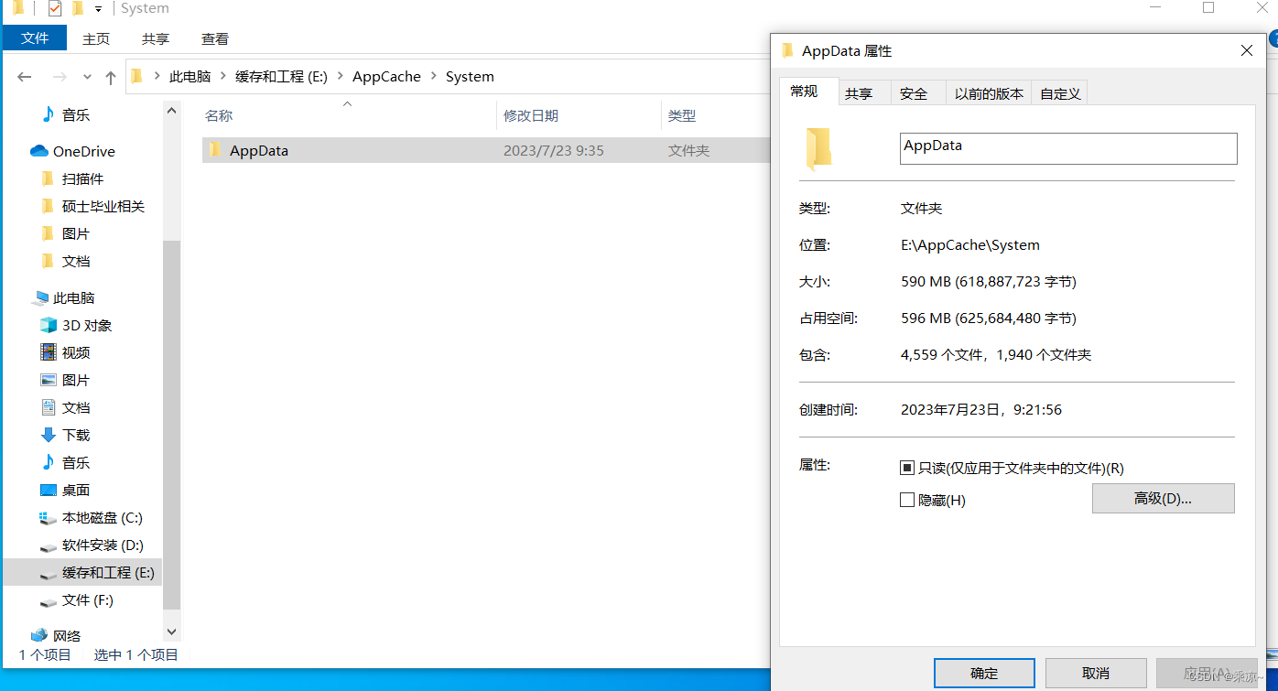The image size is (1278, 691).
Task: Select the 3D 对象 cube icon
Action: [x=49, y=325]
